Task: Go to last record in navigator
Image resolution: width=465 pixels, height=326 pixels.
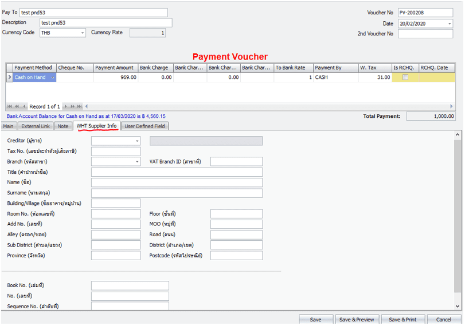Action: (x=79, y=106)
